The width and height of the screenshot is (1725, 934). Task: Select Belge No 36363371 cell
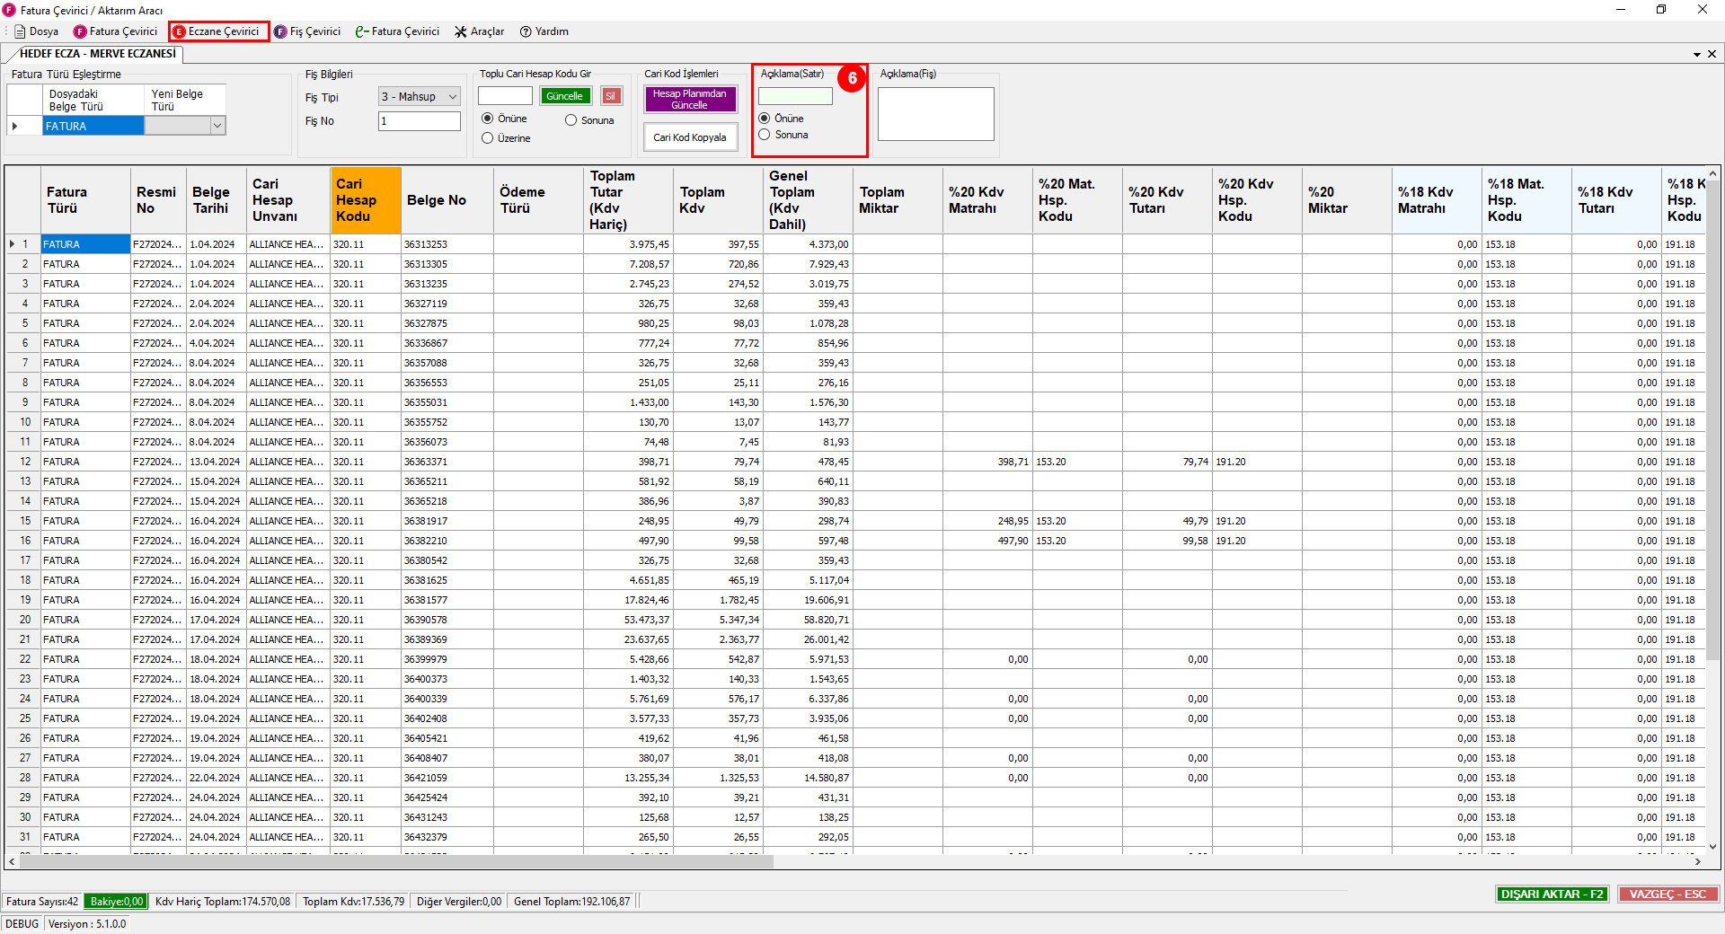tap(447, 462)
